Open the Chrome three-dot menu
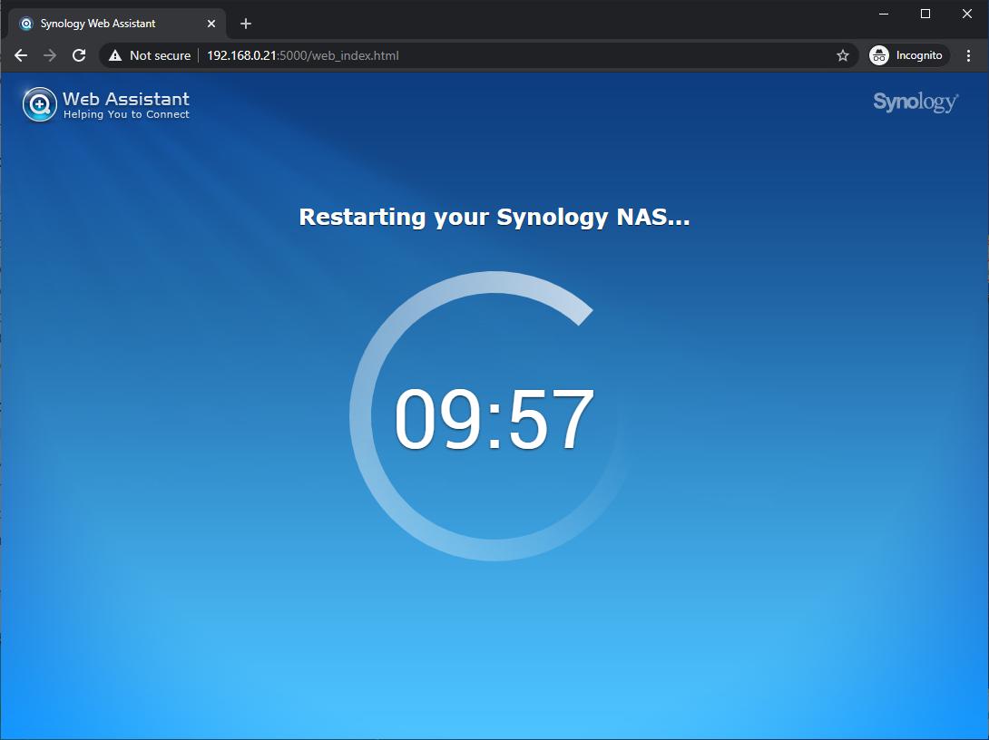 point(968,55)
